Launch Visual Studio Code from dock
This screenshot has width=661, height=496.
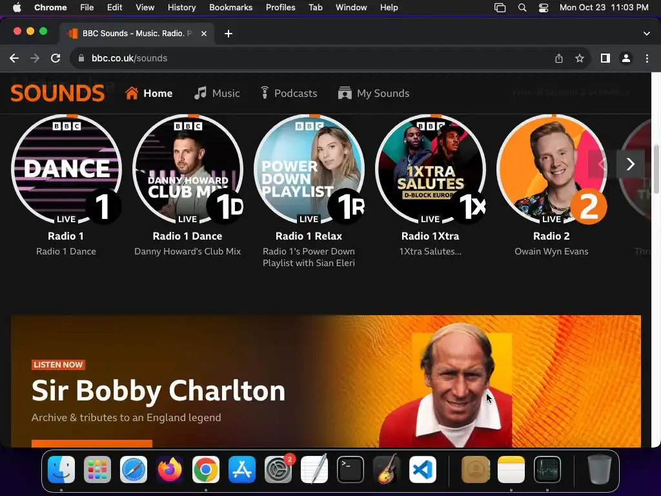(423, 470)
